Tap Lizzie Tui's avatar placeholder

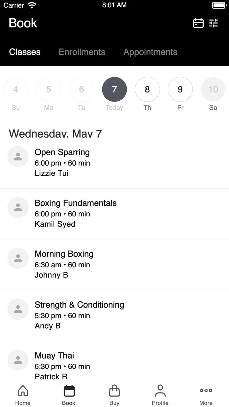(x=18, y=156)
